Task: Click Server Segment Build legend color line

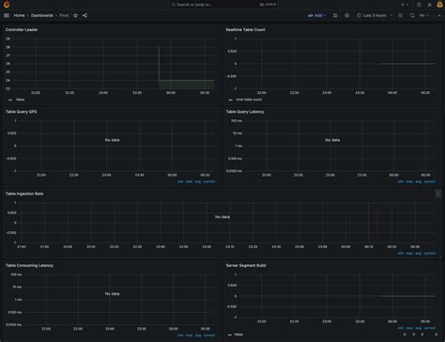Action: [x=230, y=334]
